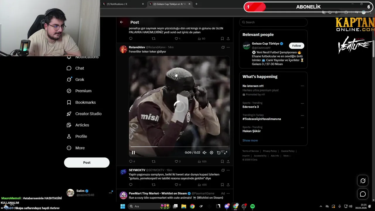Switch video to fullscreen
Image resolution: width=375 pixels, height=211 pixels.
[x=226, y=152]
